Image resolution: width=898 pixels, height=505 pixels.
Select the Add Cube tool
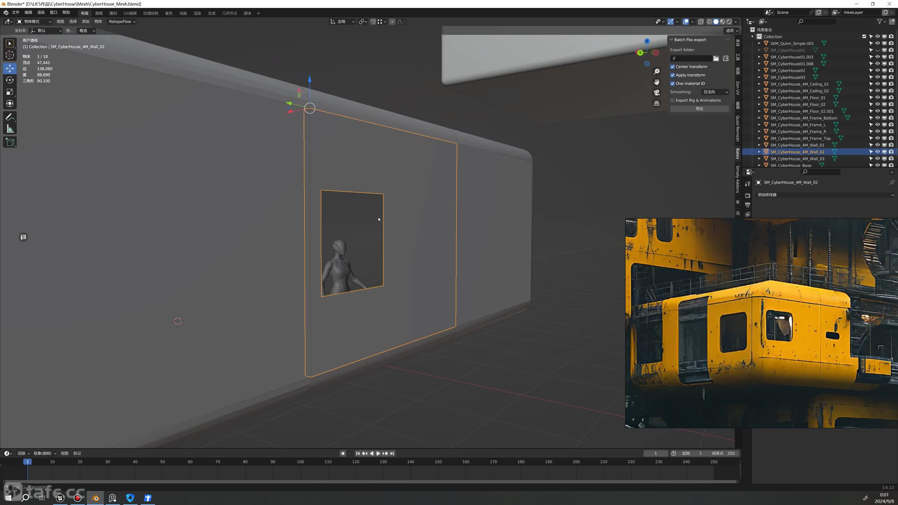point(10,142)
